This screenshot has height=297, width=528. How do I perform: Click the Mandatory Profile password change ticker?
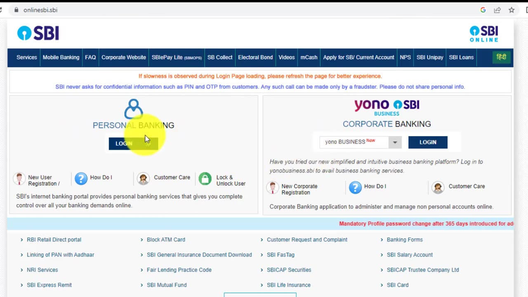426,224
